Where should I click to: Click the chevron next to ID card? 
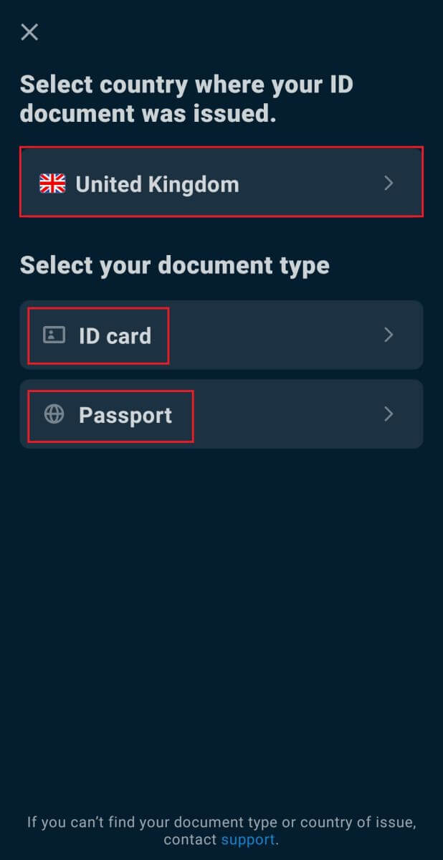click(389, 335)
